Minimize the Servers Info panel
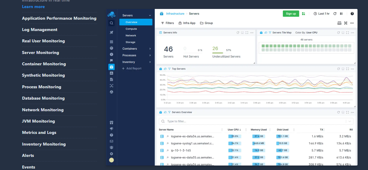Screen dimensions: 368x170 pyautogui.click(x=242, y=33)
